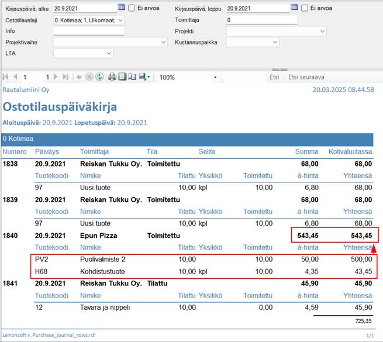Viewport: 383px width, 342px height.
Task: Print the report using printer icon
Action: 112,77
